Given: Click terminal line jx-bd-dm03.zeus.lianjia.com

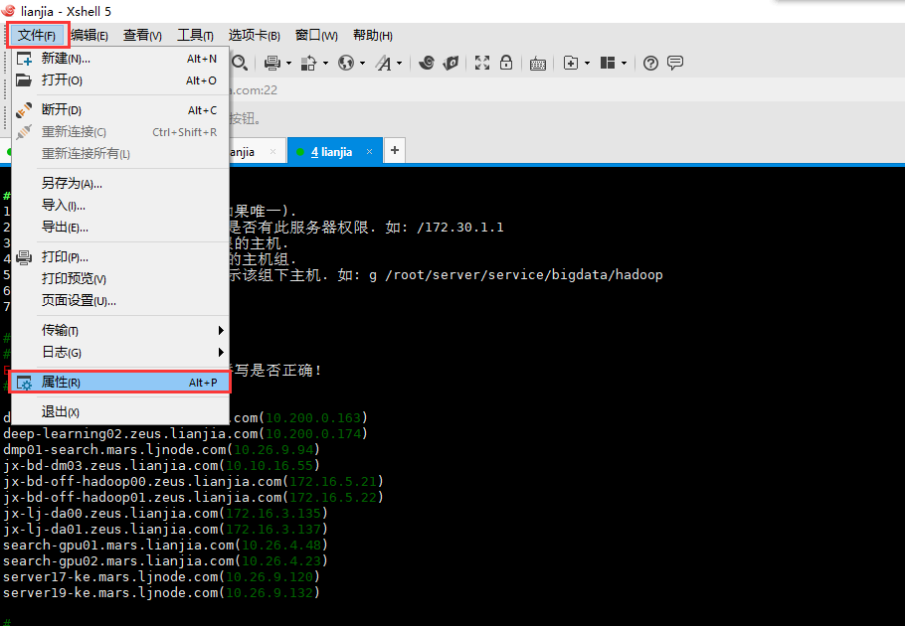Looking at the screenshot, I should click(161, 466).
